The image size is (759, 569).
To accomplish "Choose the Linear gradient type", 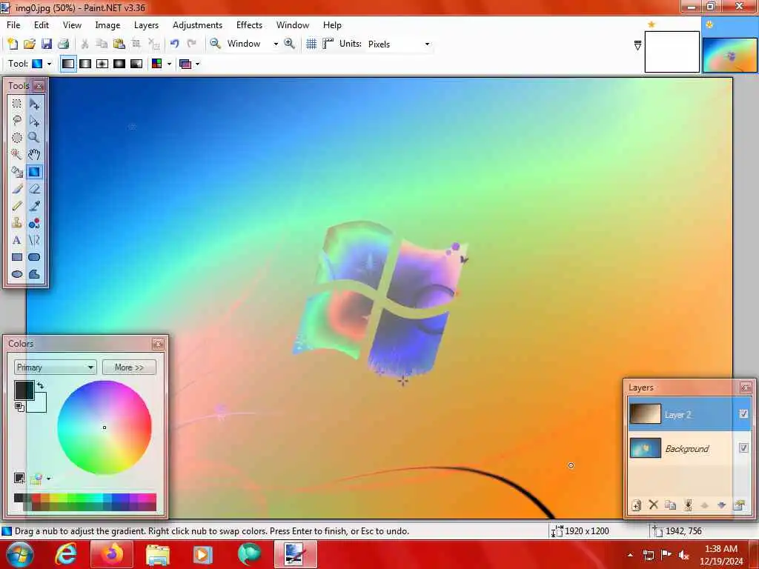I will [x=68, y=64].
